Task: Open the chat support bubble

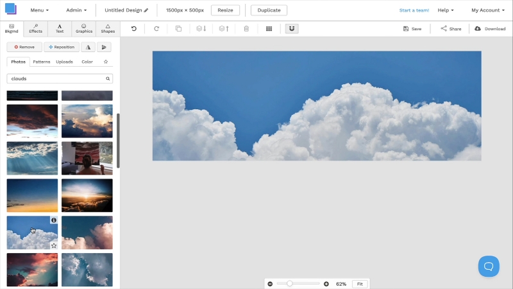Action: (x=488, y=266)
